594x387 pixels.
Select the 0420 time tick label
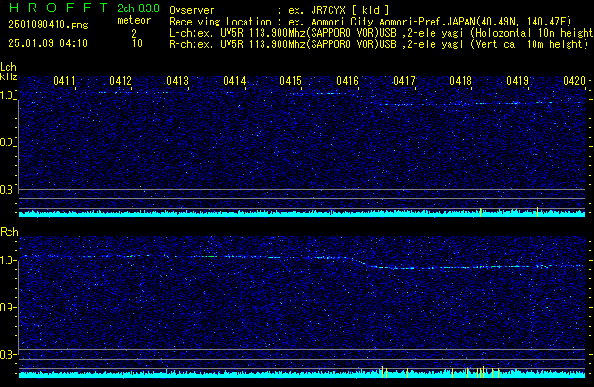(574, 81)
